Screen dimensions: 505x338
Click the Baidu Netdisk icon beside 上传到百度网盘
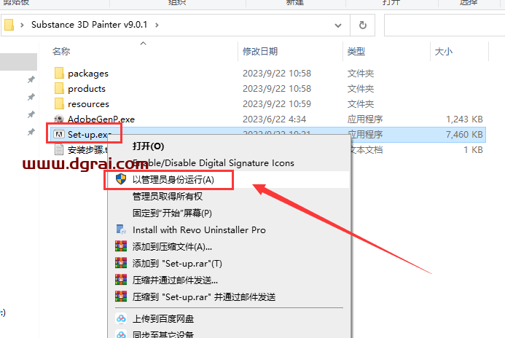click(x=121, y=318)
